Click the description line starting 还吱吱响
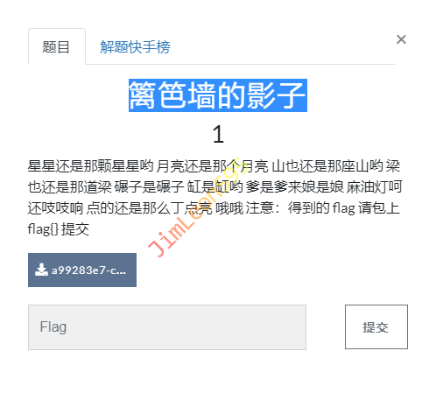The height and width of the screenshot is (393, 436). click(x=214, y=208)
